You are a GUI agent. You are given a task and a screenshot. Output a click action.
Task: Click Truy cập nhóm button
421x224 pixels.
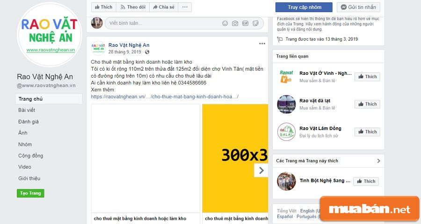tap(304, 7)
